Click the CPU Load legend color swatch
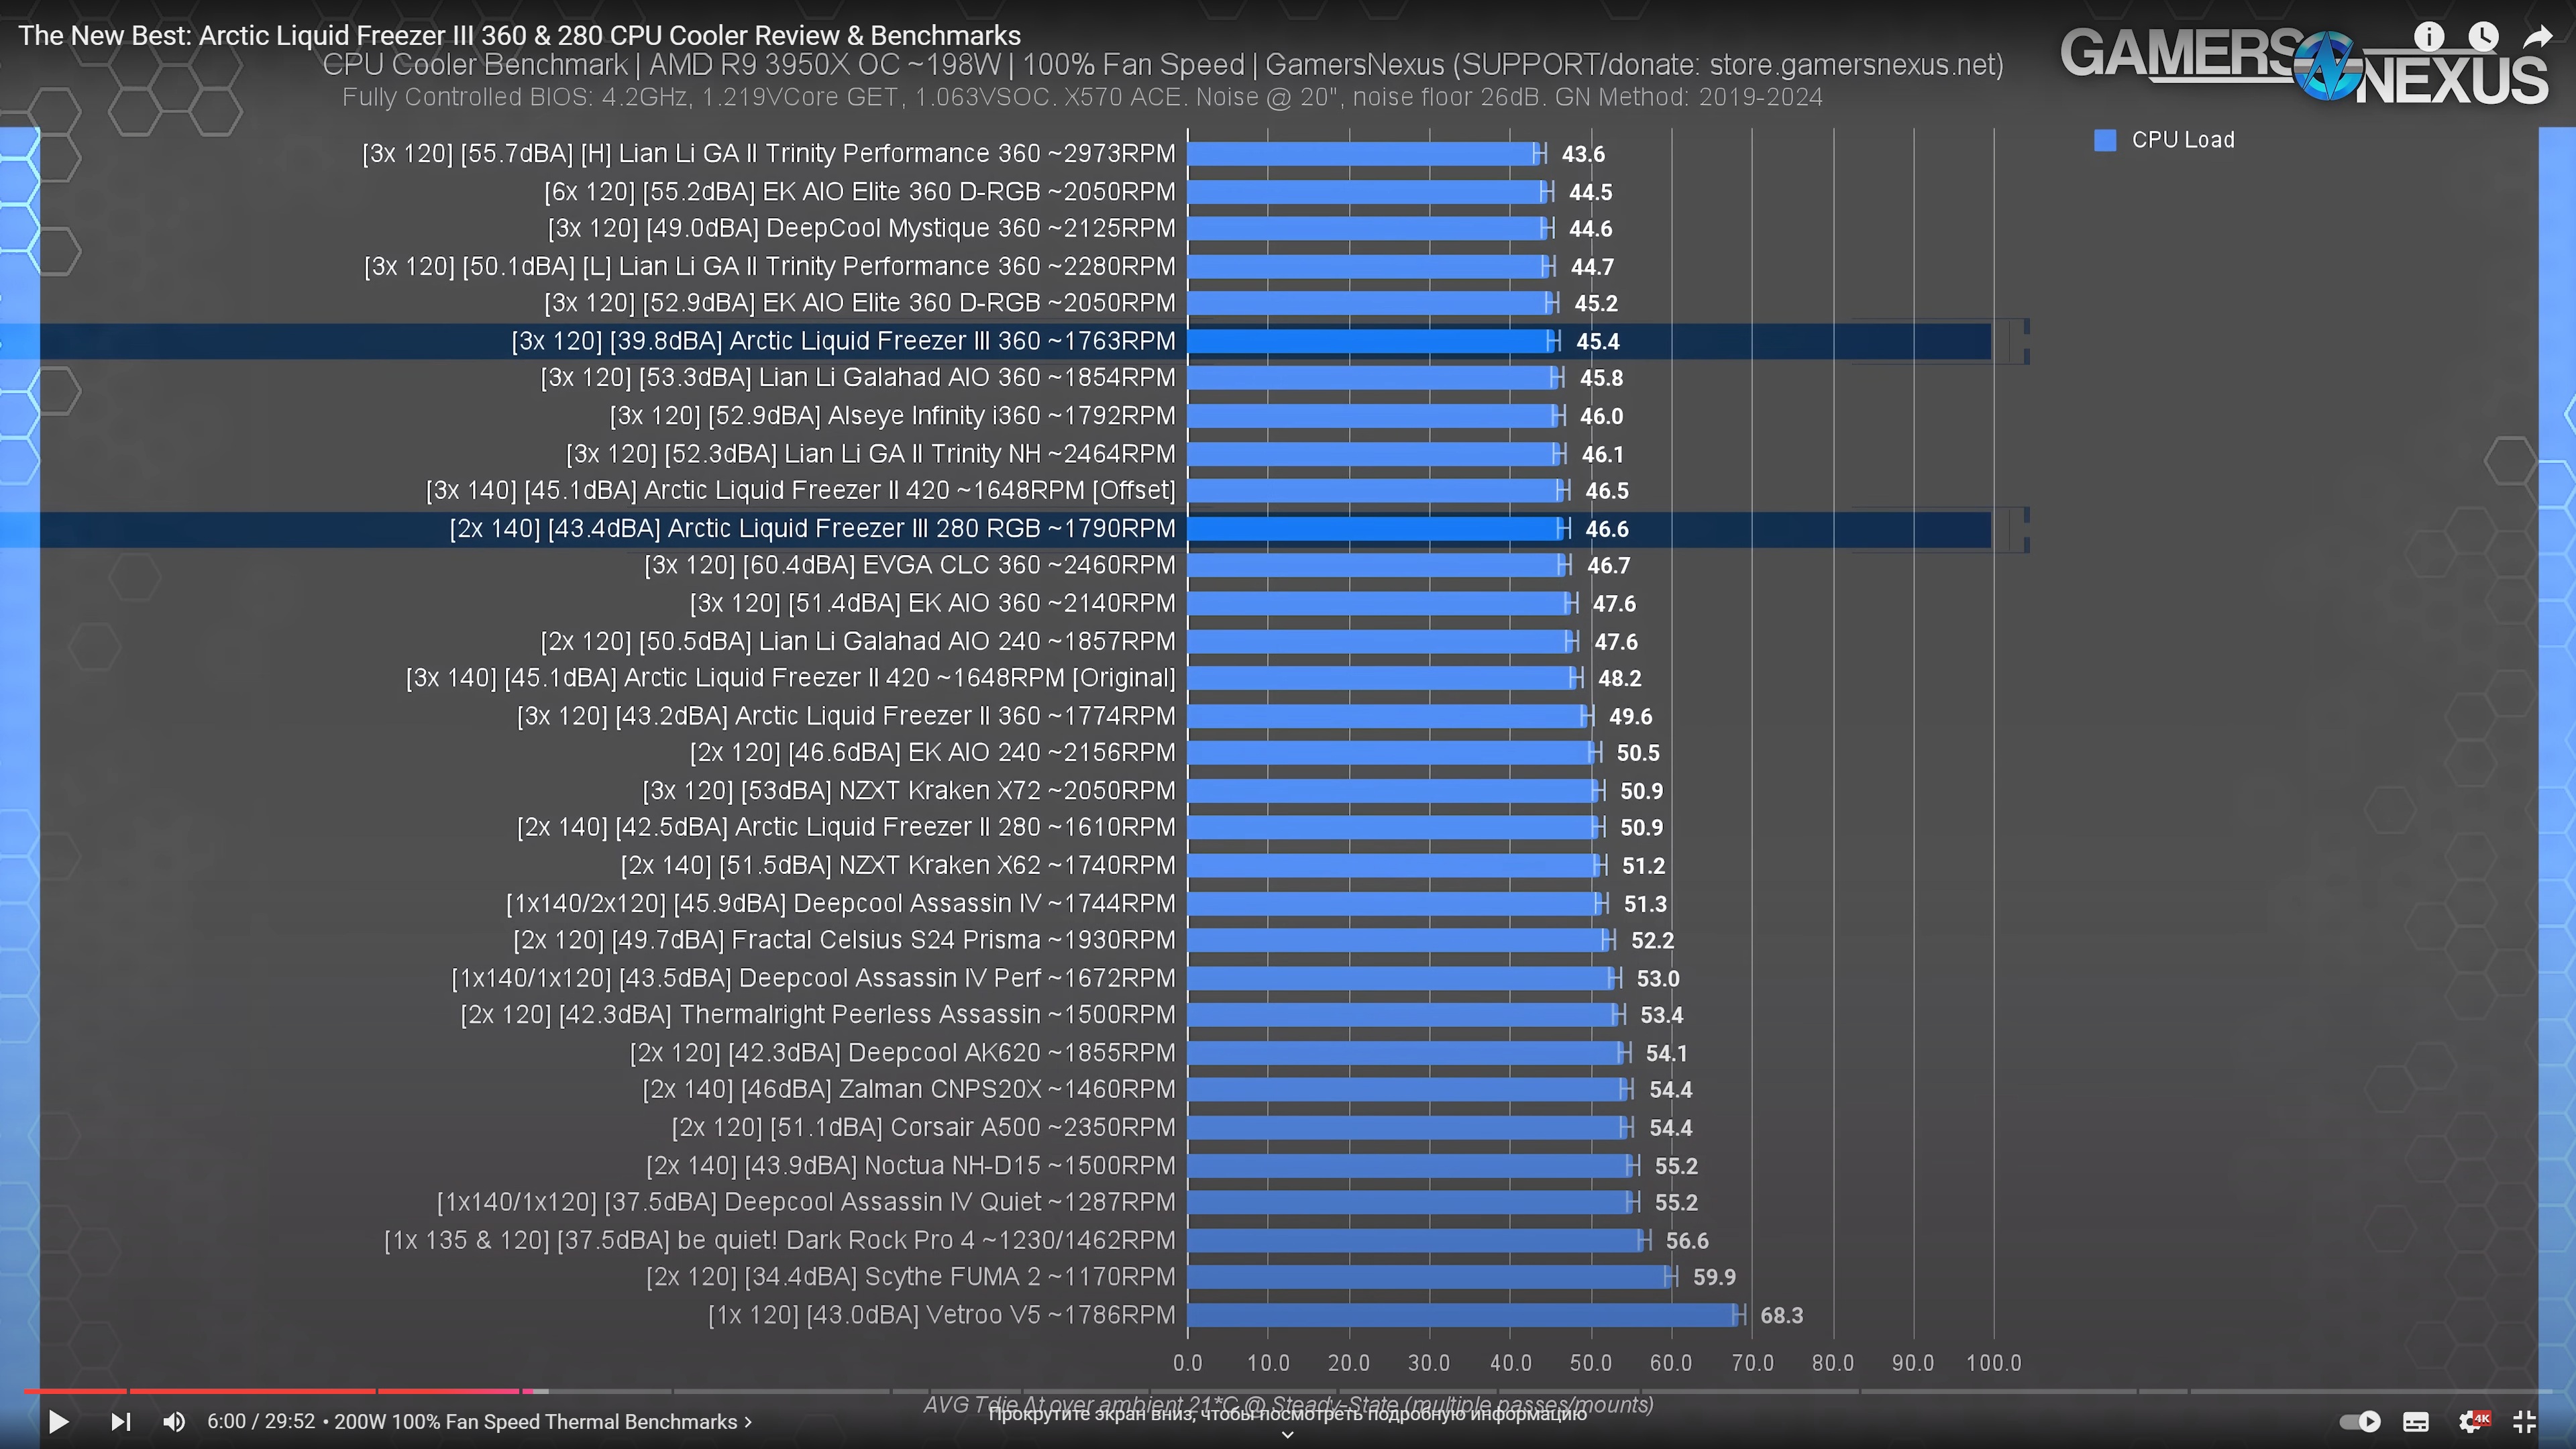This screenshot has height=1449, width=2576. (x=2105, y=140)
